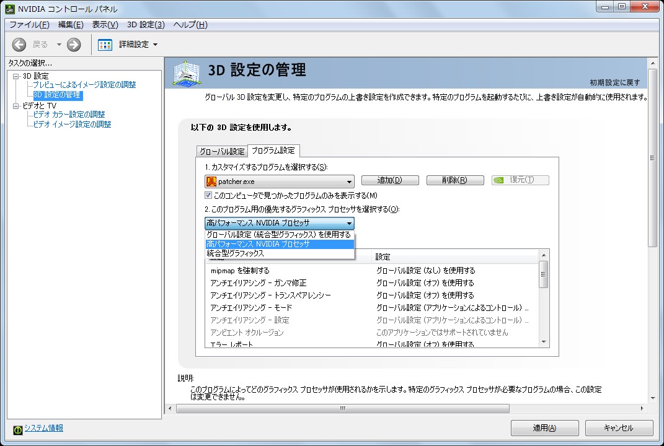Click the settings list scroll up arrow

544,255
